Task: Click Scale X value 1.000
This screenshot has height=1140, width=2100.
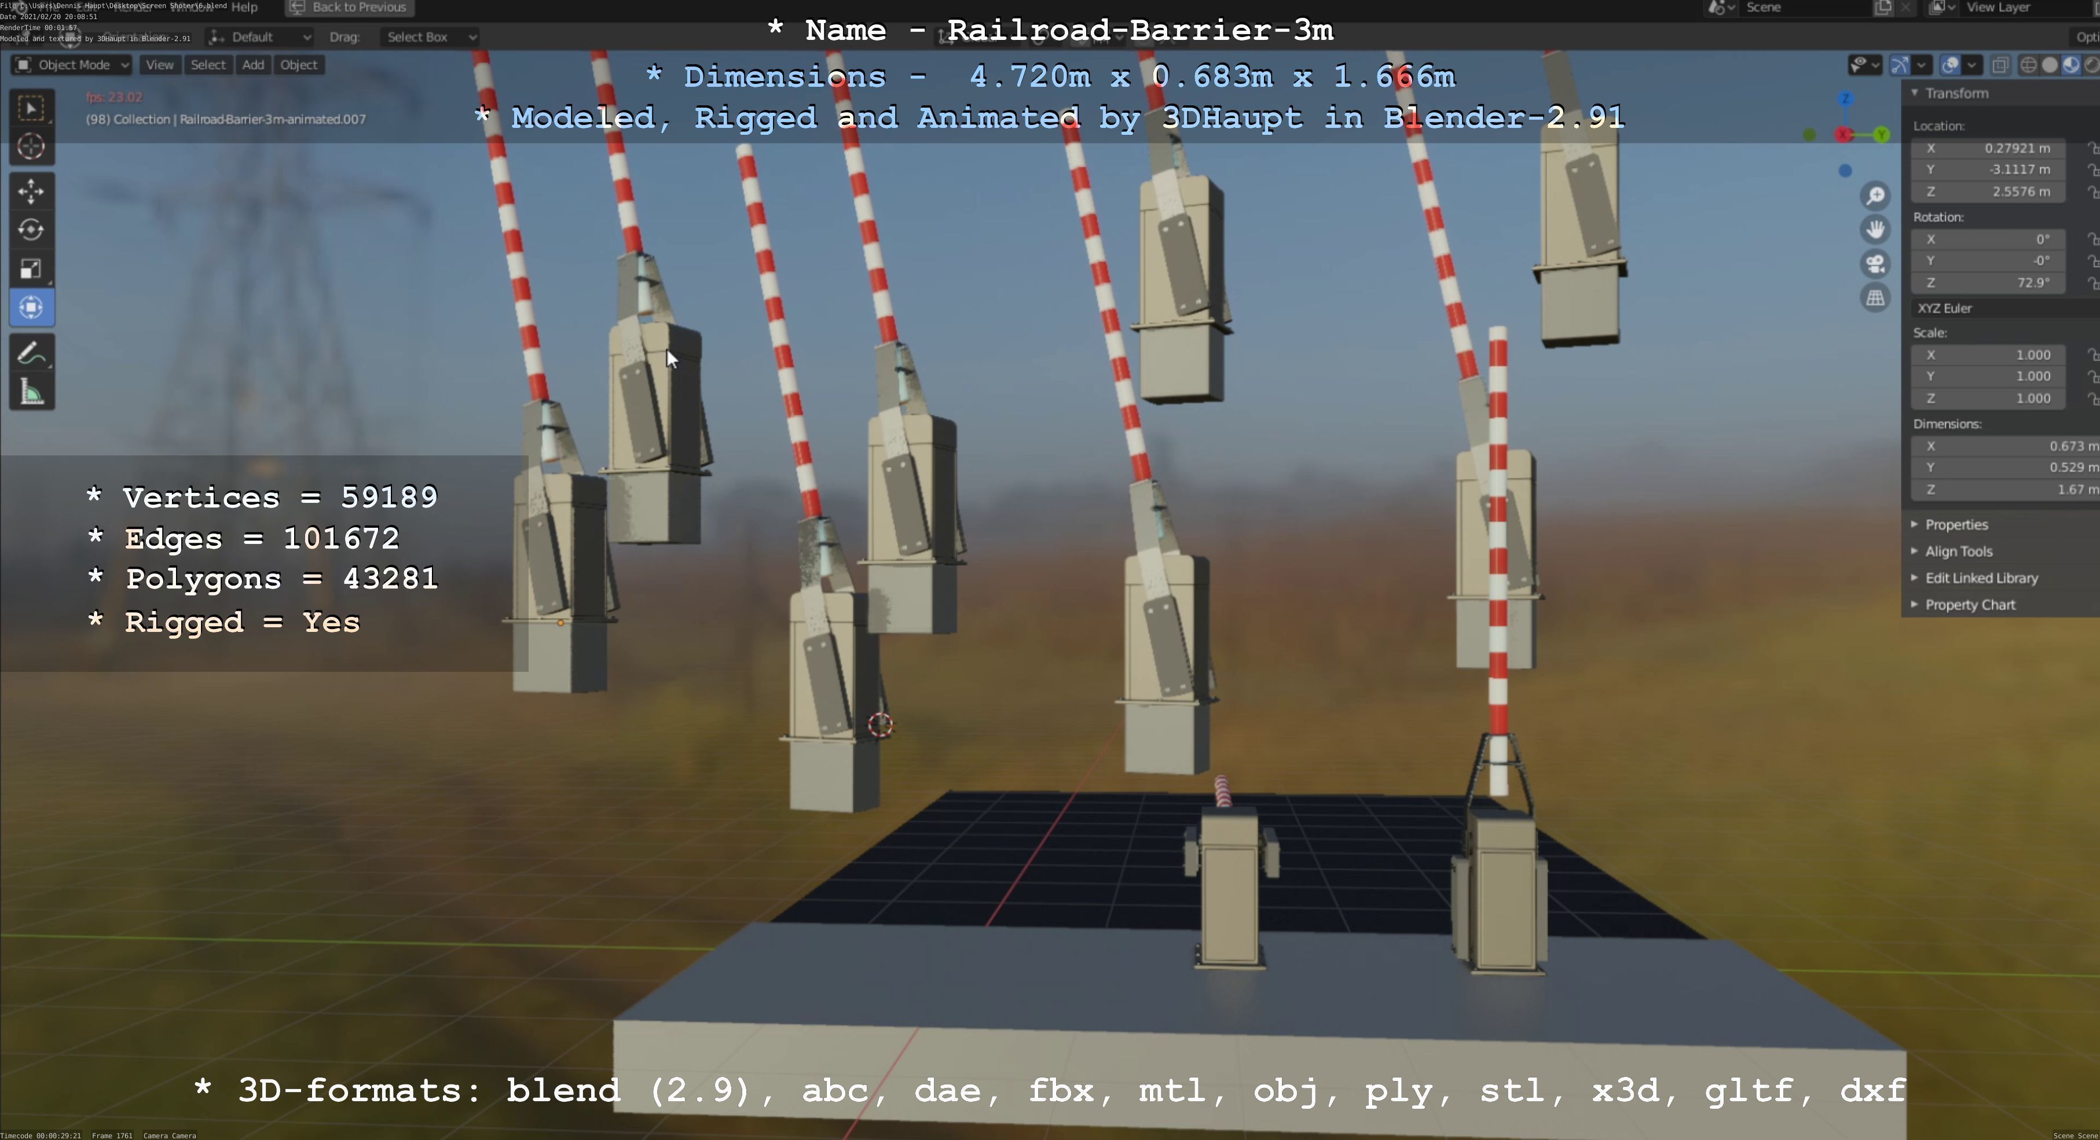Action: (x=1989, y=355)
